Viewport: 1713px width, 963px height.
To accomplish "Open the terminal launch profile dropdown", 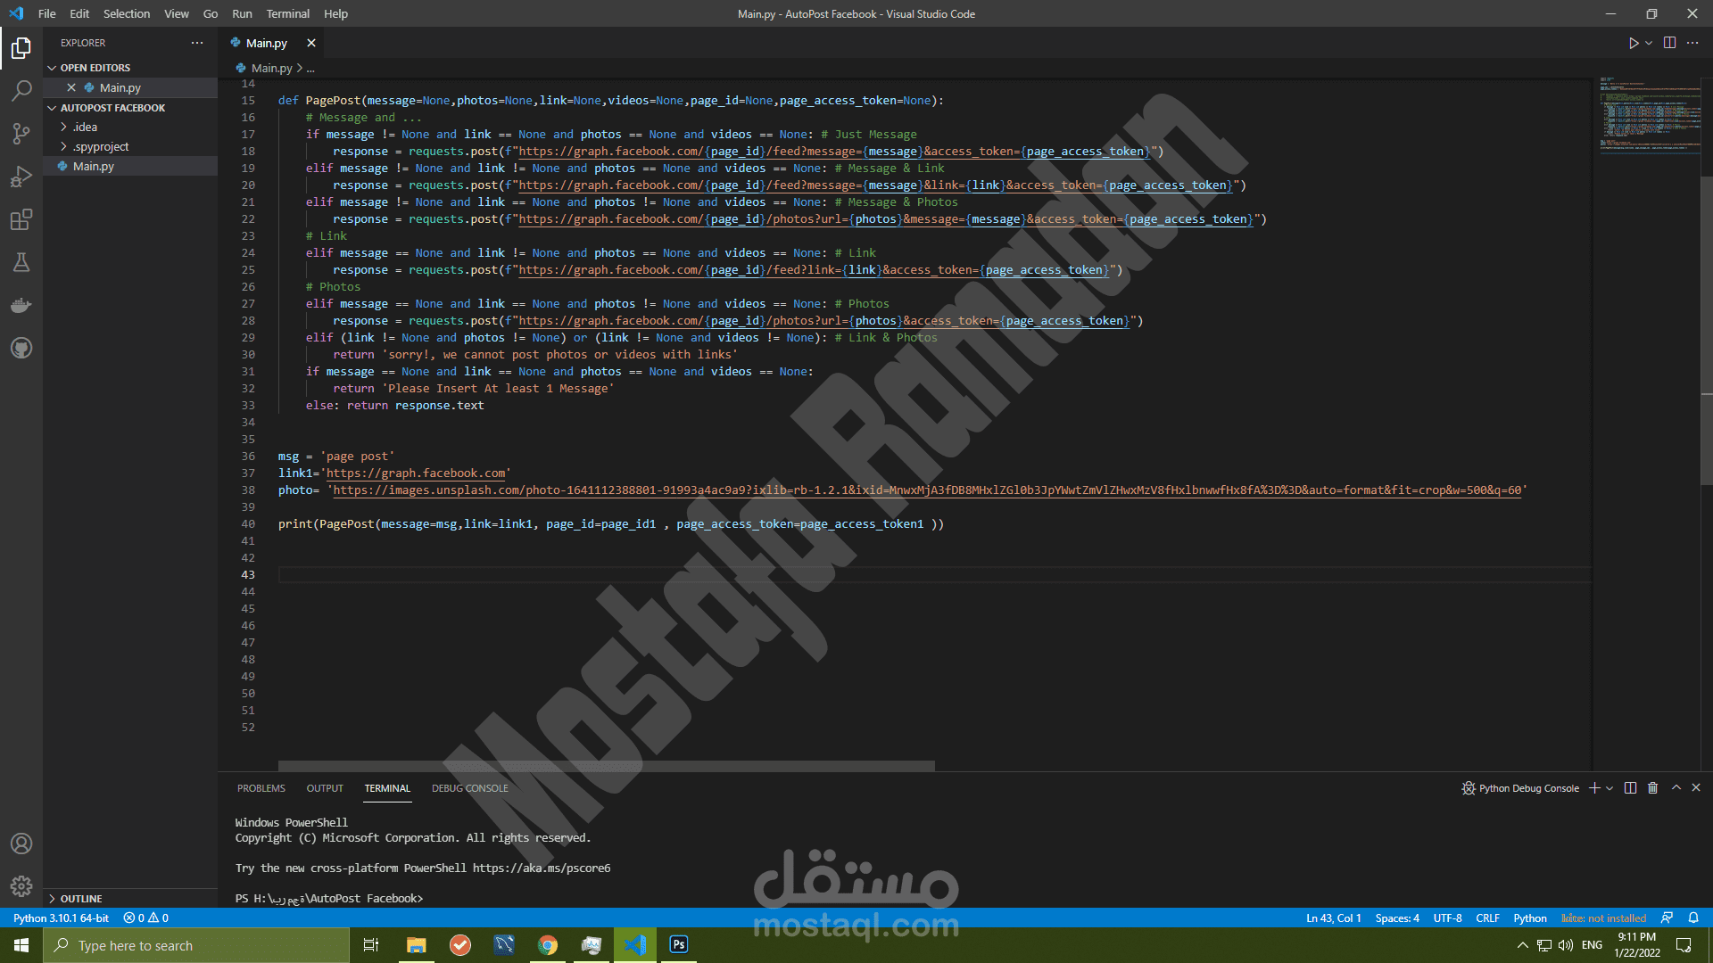I will (1610, 788).
